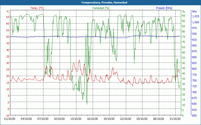The width and height of the screenshot is (201, 125).
Task: Pick the 04/10/20 date label
Action: click(x=26, y=119)
